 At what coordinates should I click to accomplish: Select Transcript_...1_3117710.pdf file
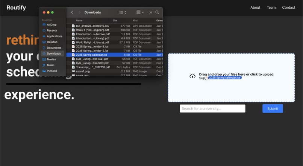(115, 67)
